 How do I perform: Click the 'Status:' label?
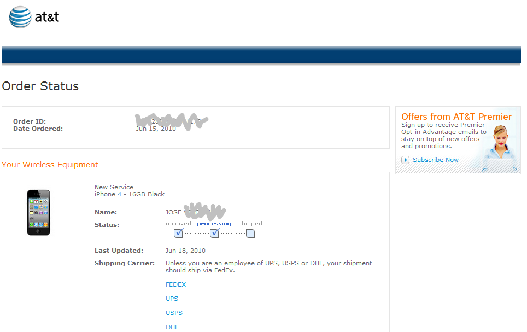[107, 225]
